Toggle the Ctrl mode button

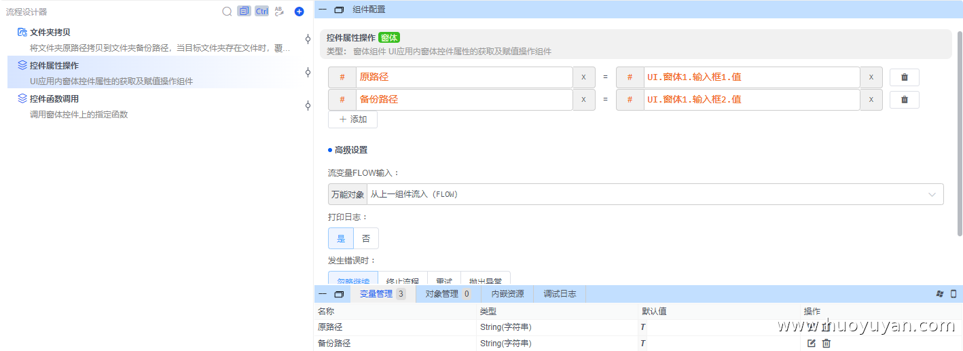261,12
